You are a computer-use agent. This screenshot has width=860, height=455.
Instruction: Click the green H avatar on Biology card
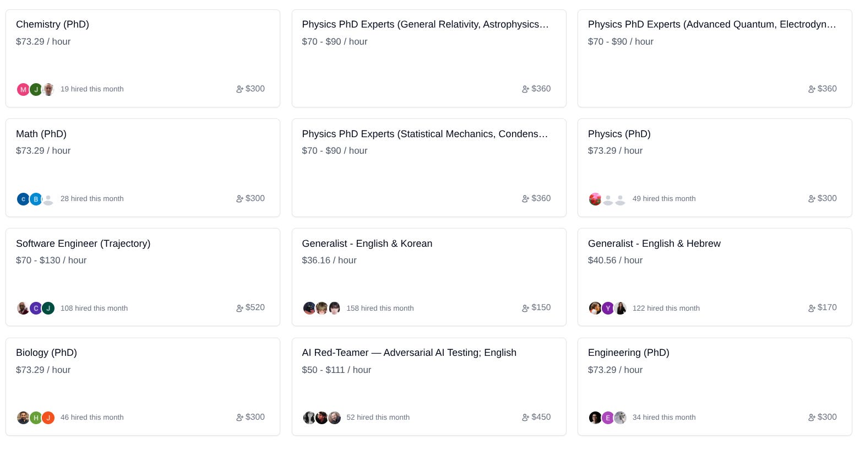(36, 418)
